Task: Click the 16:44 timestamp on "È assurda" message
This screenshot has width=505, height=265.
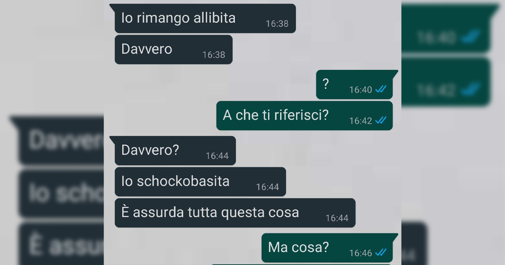Action: (337, 218)
